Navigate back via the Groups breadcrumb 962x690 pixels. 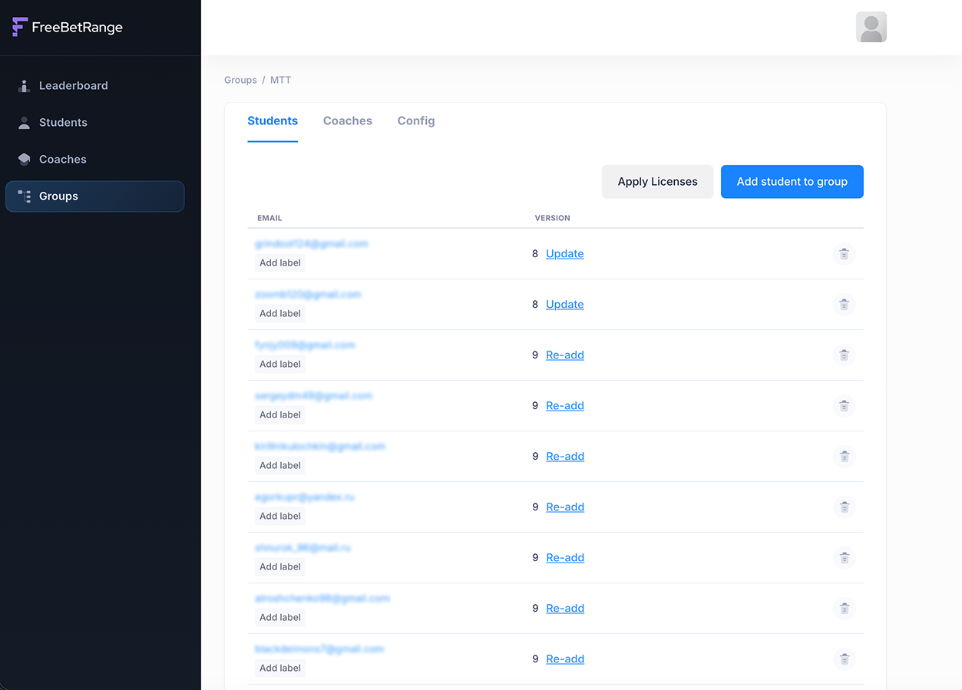(240, 80)
